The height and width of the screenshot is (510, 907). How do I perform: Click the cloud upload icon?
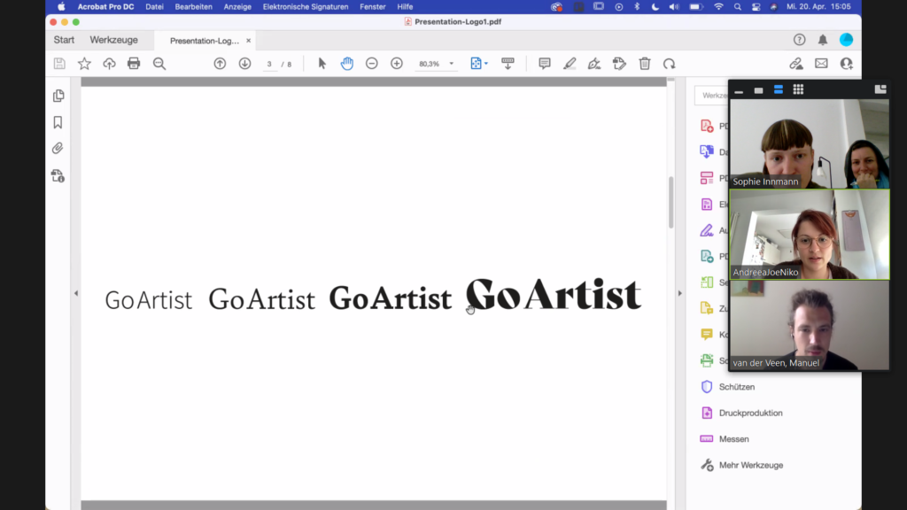click(109, 64)
